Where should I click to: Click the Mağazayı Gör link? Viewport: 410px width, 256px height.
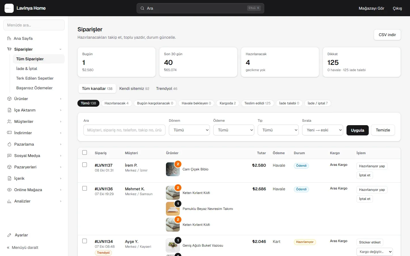pyautogui.click(x=371, y=8)
